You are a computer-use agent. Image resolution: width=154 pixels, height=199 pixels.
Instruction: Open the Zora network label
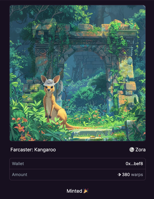(x=140, y=150)
